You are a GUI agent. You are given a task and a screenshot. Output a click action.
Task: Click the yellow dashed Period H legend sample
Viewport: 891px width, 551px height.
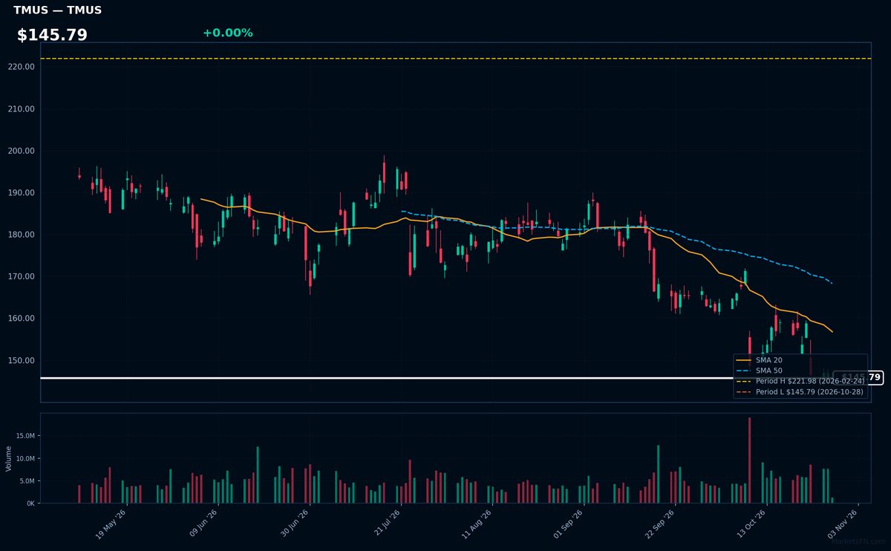[x=744, y=381]
